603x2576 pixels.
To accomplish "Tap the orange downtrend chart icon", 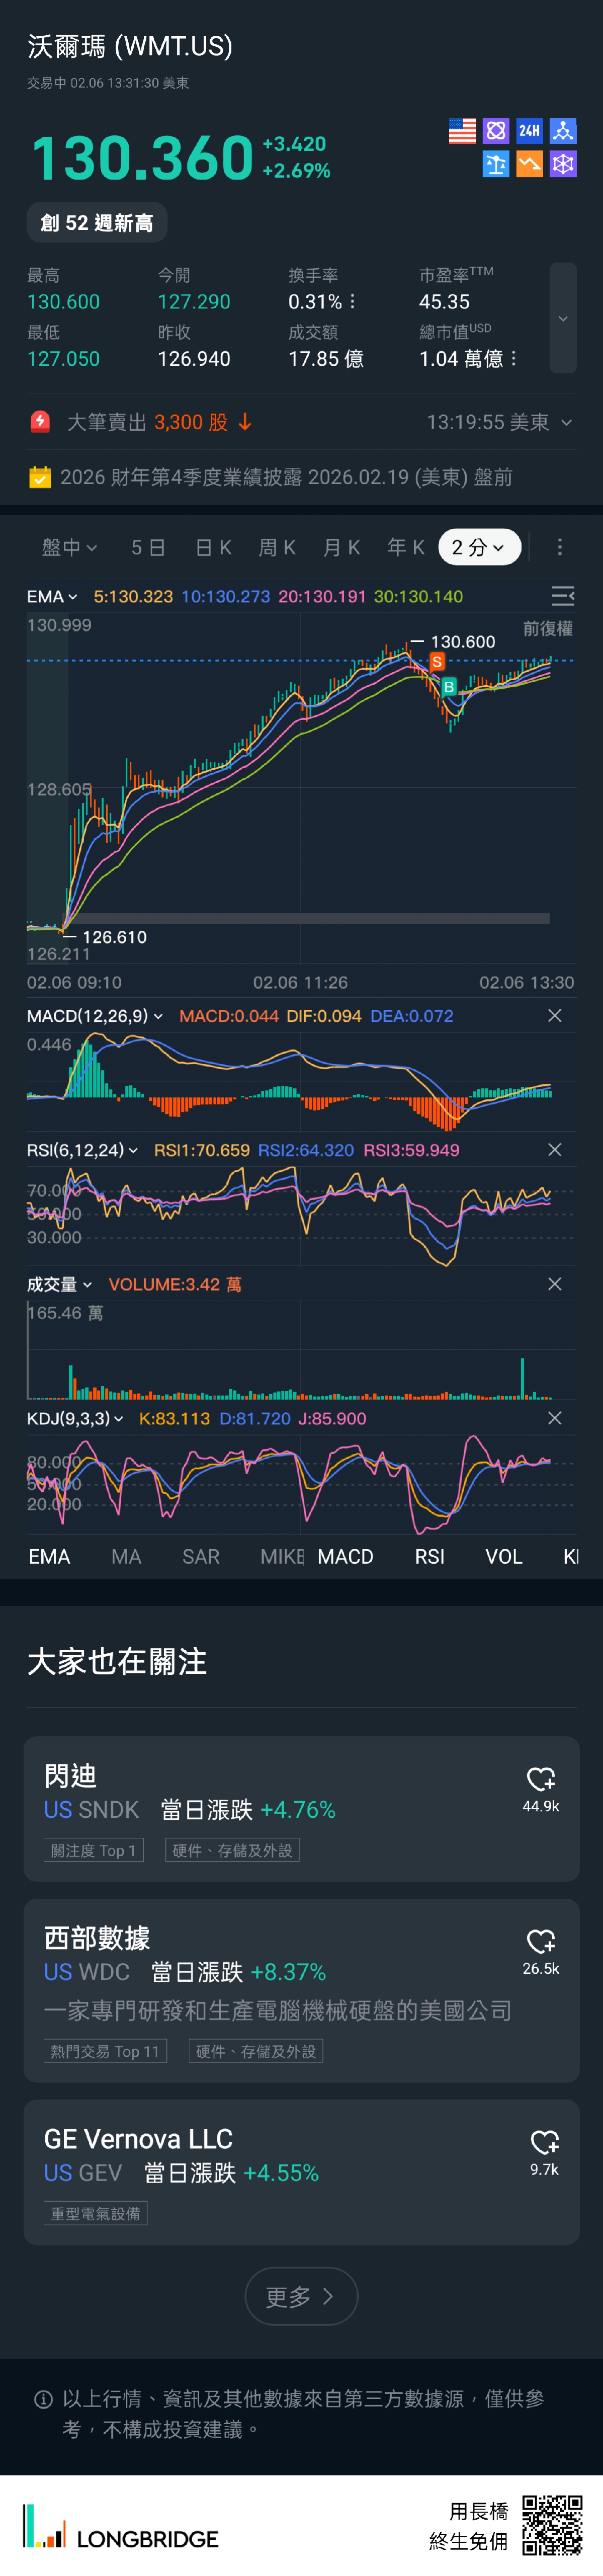I will [x=529, y=164].
